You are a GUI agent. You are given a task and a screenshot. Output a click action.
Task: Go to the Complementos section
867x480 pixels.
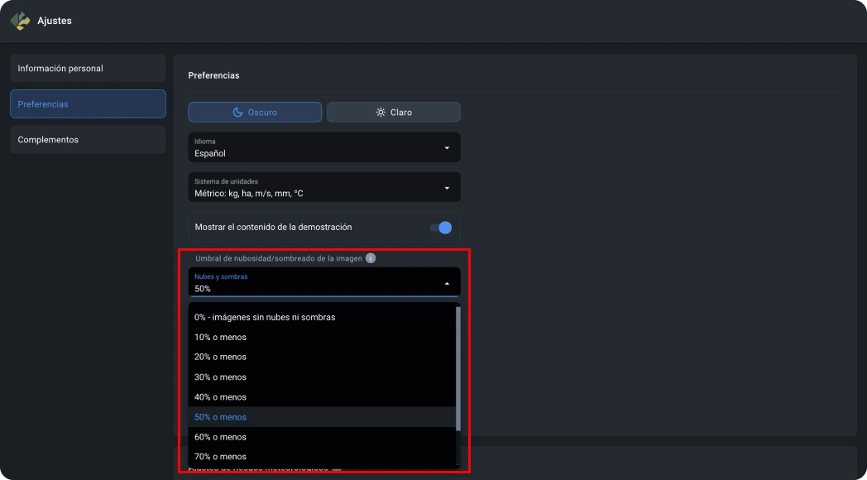(88, 140)
